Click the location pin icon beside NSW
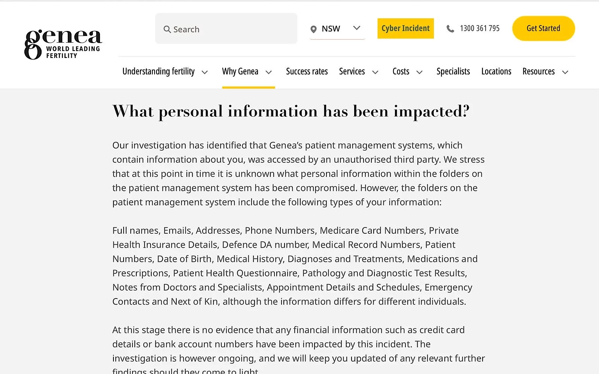This screenshot has width=599, height=374. pos(313,29)
